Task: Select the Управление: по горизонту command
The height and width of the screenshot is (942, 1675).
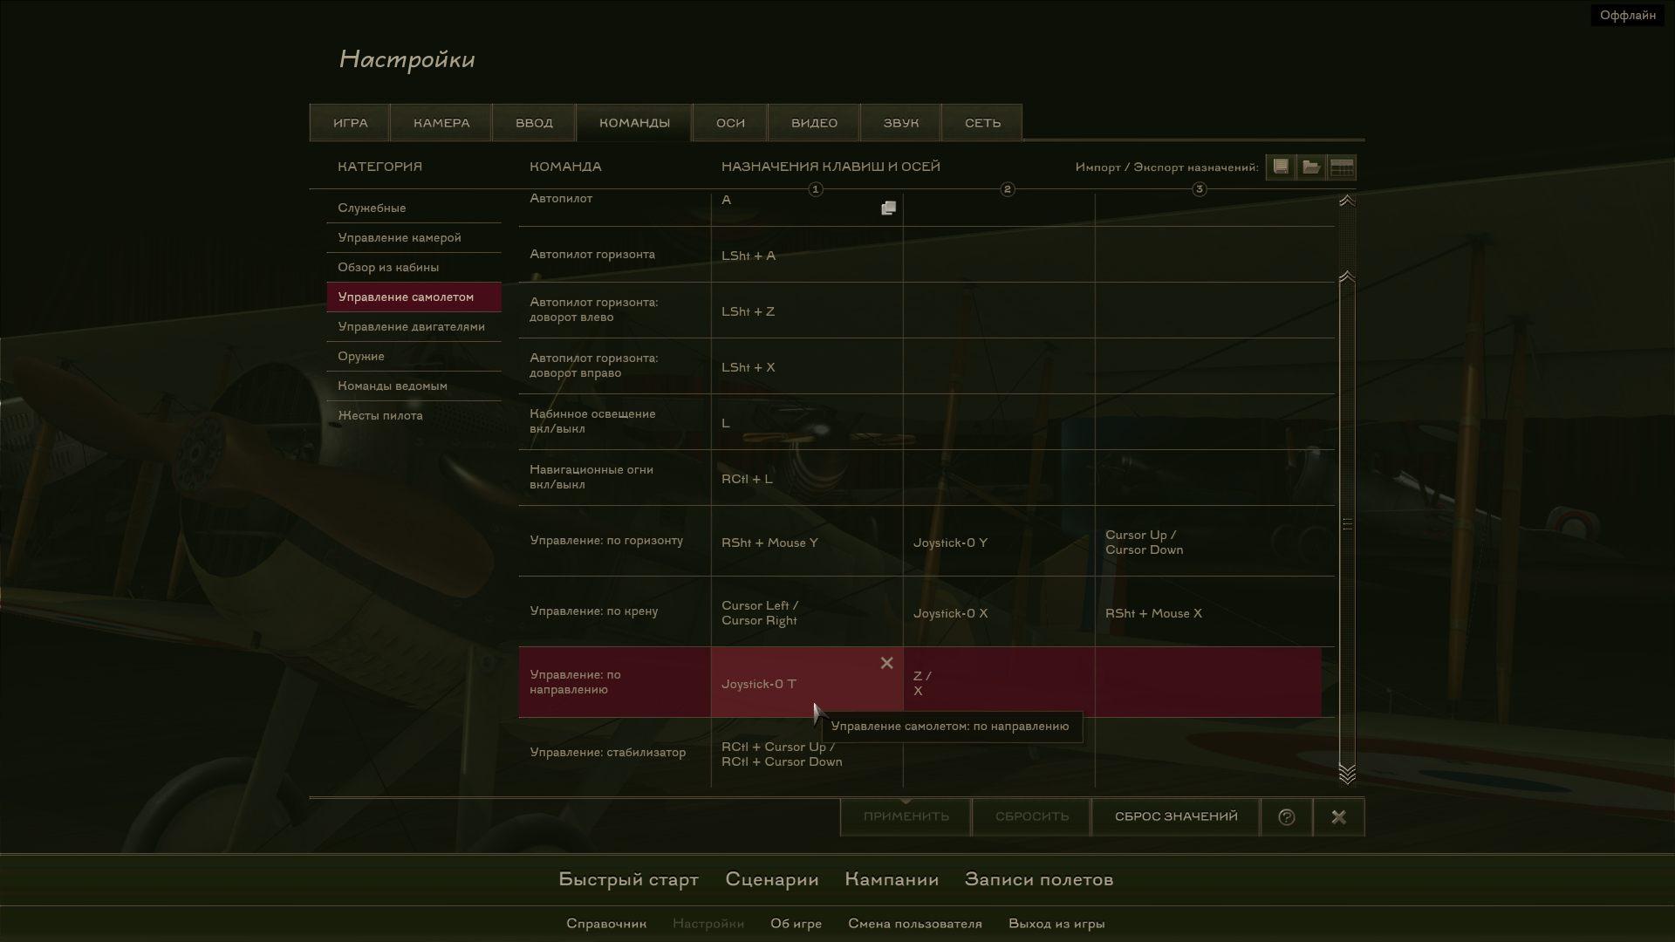Action: click(x=614, y=542)
